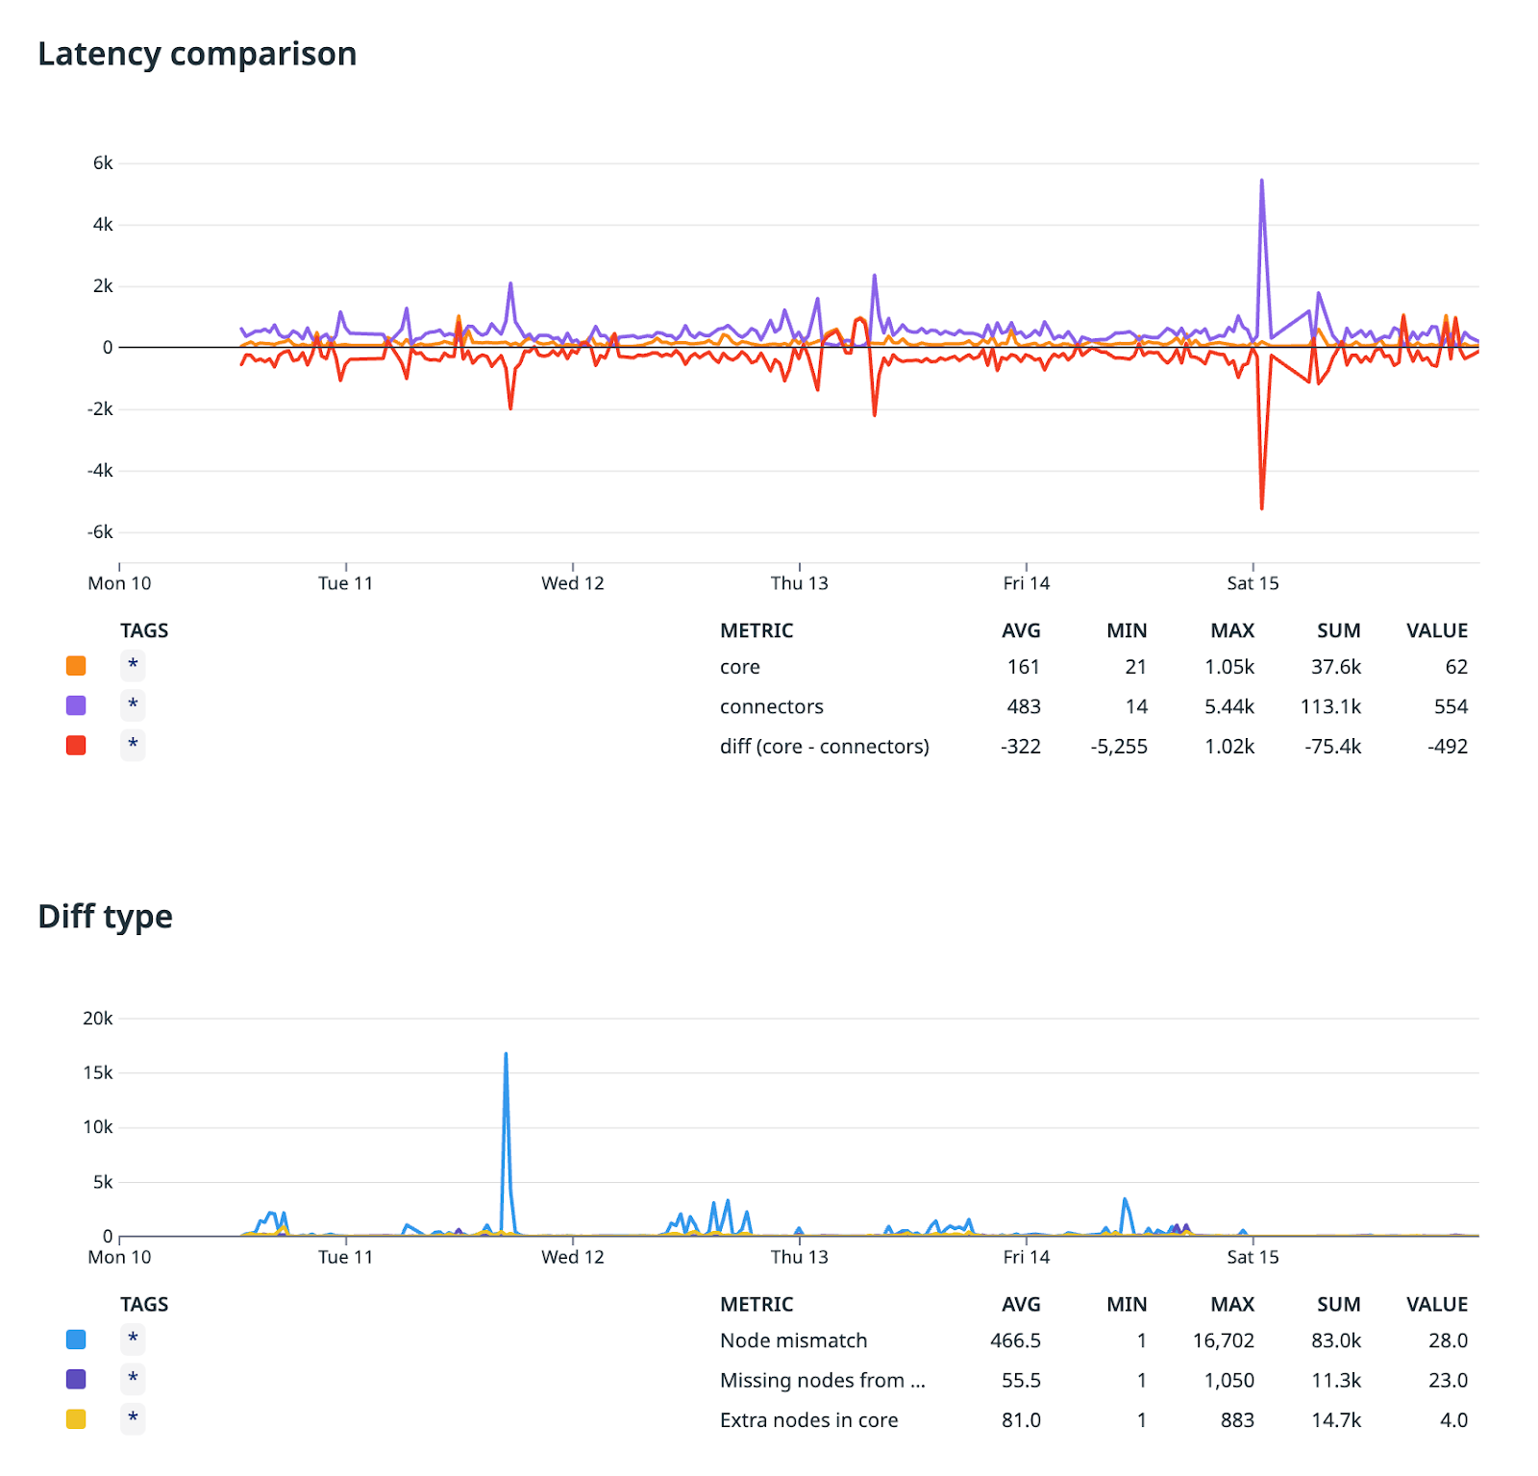Open the tag filter for Node mismatch
This screenshot has width=1538, height=1476.
click(x=132, y=1338)
